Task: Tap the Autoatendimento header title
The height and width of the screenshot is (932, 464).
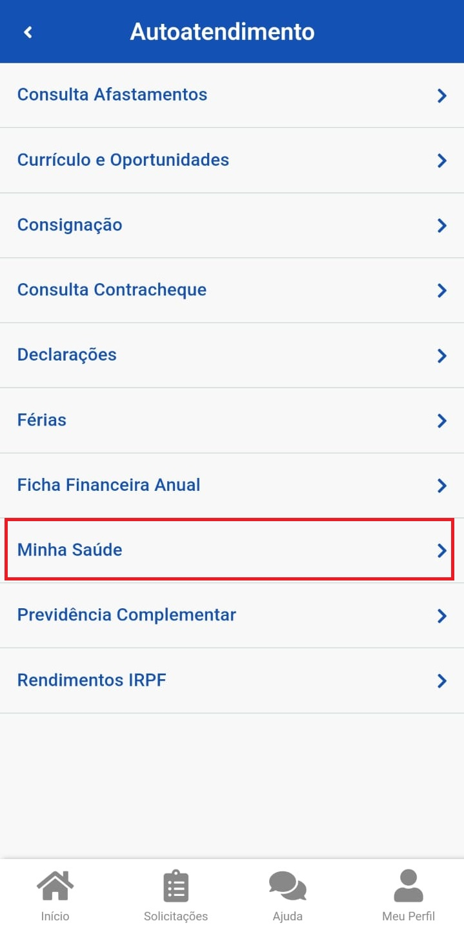Action: click(222, 32)
